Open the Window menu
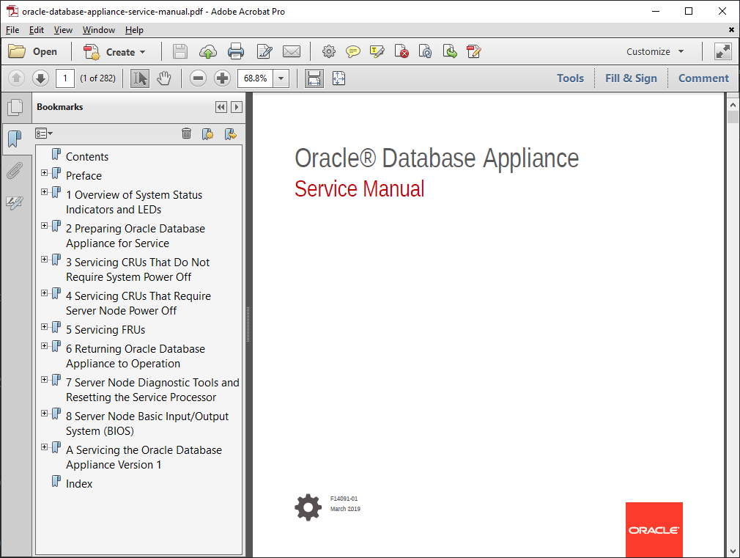Image resolution: width=740 pixels, height=558 pixels. [99, 30]
